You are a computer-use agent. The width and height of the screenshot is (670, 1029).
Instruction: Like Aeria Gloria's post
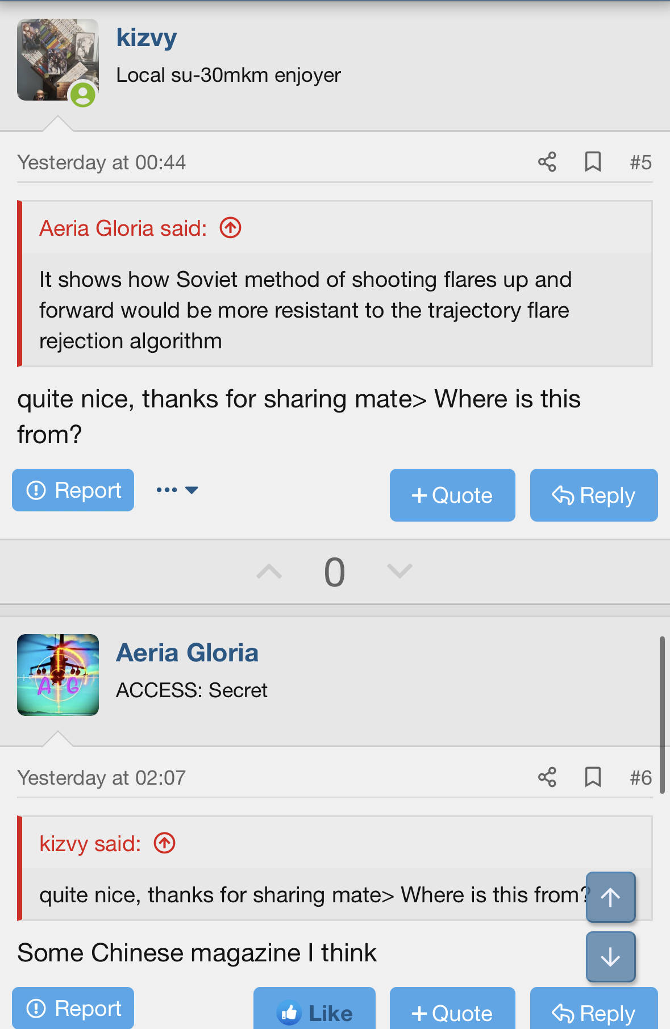point(314,1013)
